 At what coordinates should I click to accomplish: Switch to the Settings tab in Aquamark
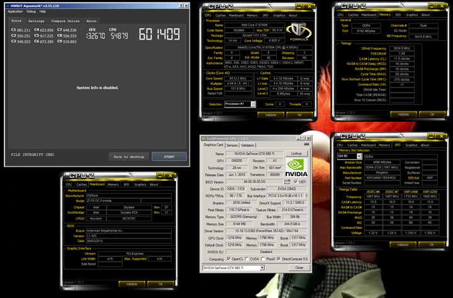point(36,21)
